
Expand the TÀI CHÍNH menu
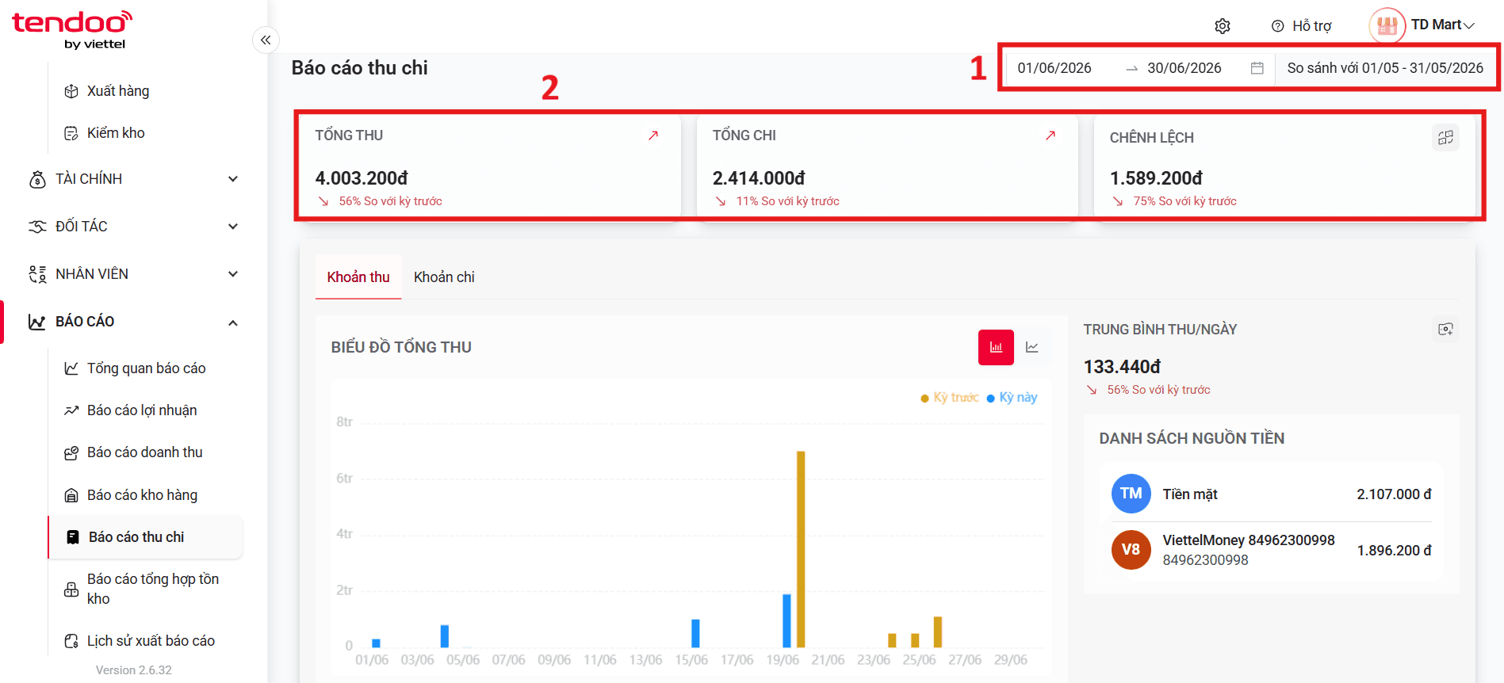coord(133,179)
